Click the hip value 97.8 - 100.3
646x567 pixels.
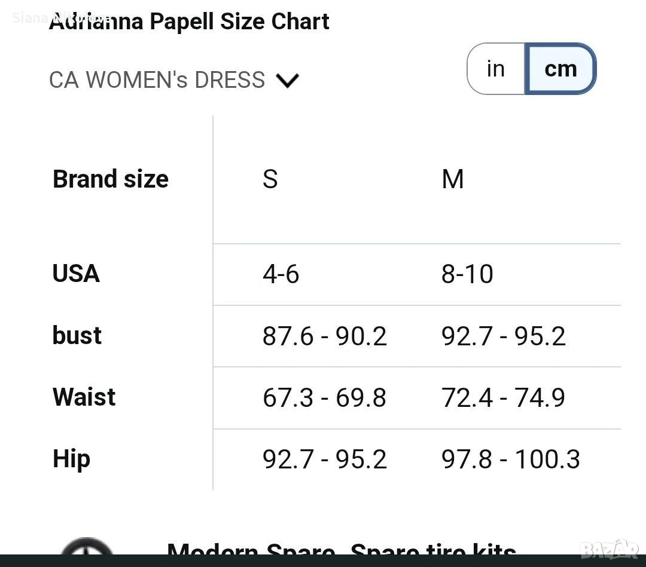pos(511,459)
